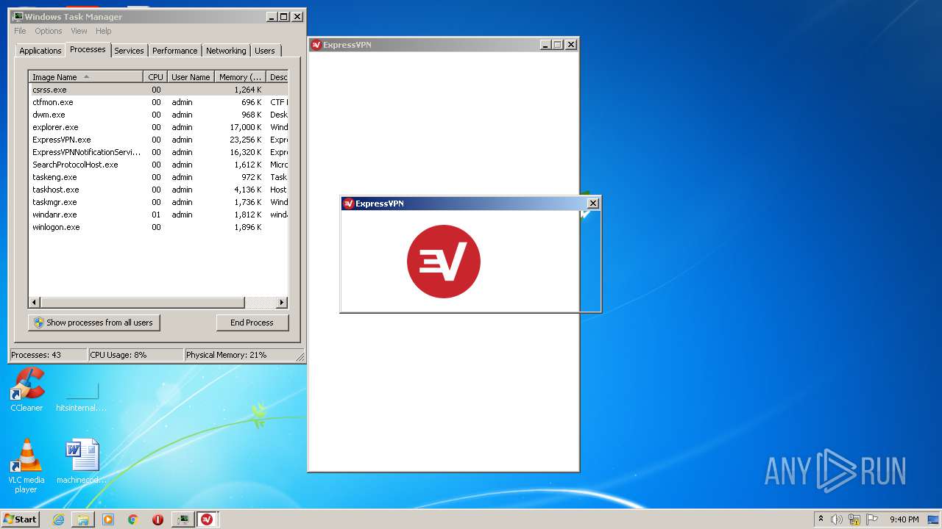Close the small ExpressVPN splash dialog
This screenshot has height=529, width=942.
click(x=593, y=204)
